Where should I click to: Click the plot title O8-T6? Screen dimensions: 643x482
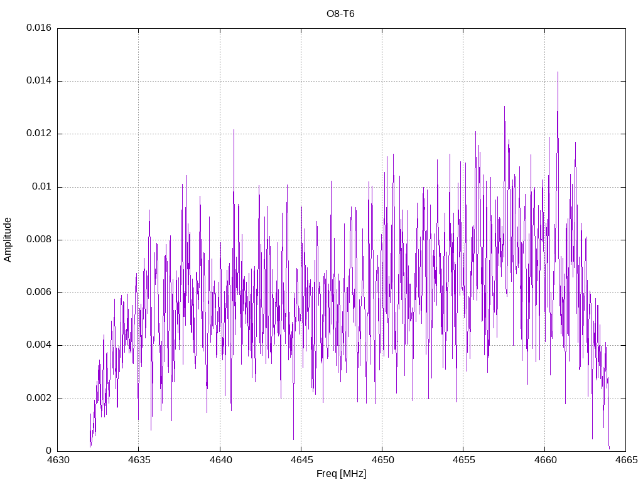click(340, 14)
